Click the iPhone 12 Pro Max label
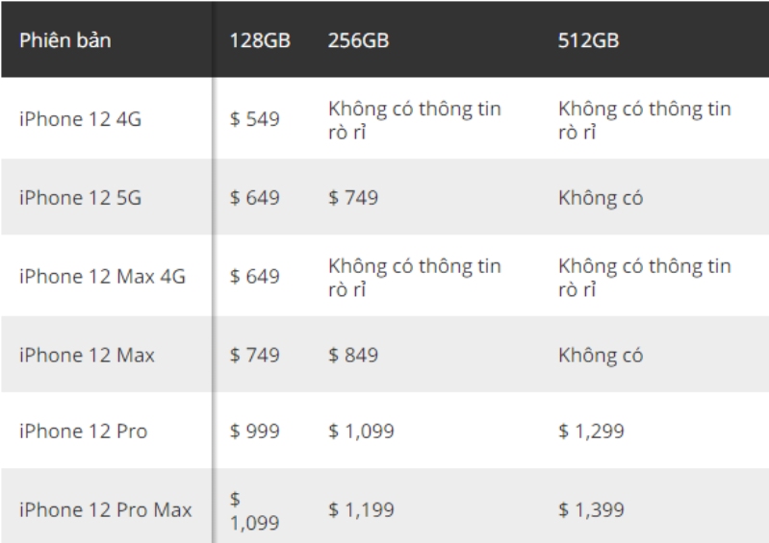 (x=105, y=509)
